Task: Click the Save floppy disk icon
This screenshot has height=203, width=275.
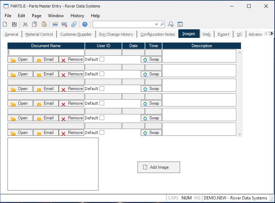Action: 14,24
